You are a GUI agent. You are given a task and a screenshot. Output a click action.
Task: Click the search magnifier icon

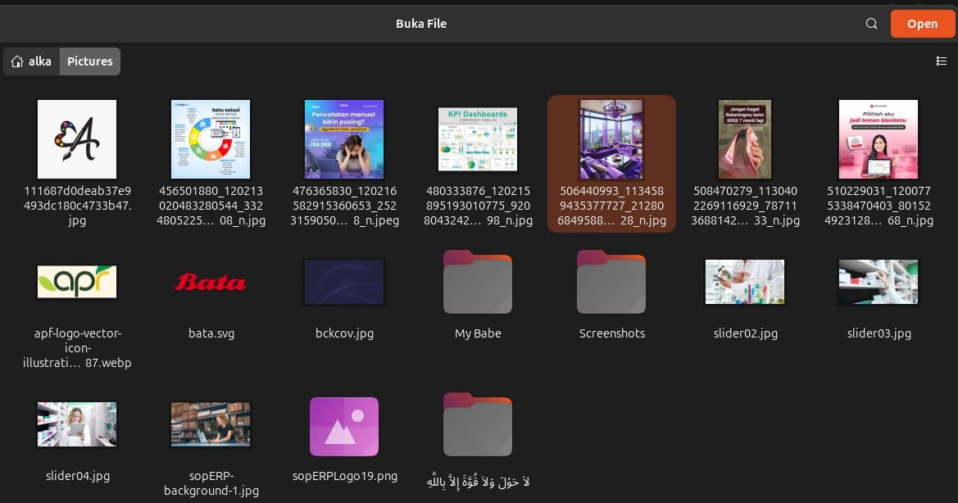tap(871, 24)
